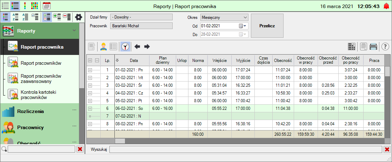Expand row 1 for 01-02-2021

click(90, 70)
